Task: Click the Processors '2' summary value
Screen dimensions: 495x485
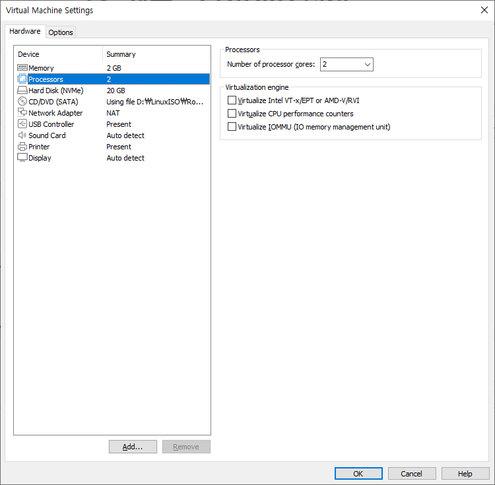Action: click(x=109, y=79)
